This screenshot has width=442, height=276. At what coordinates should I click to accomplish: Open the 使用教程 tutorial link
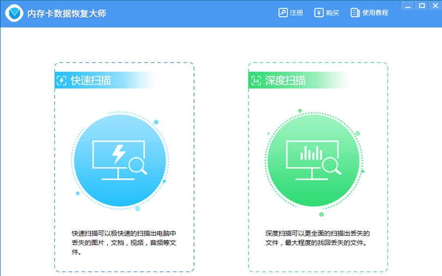coord(375,13)
